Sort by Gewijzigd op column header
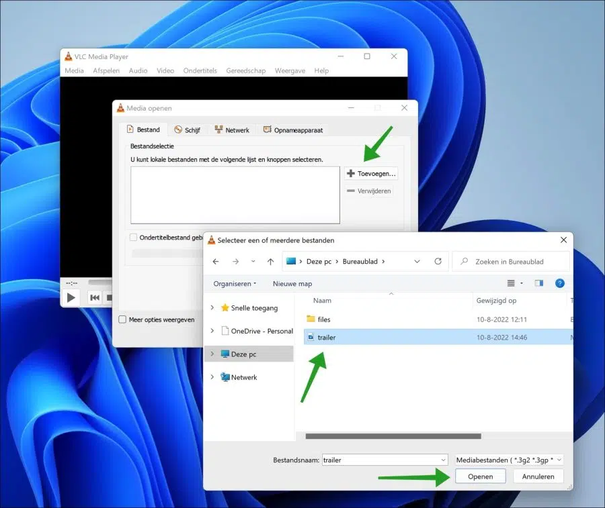This screenshot has width=605, height=508. (x=496, y=301)
